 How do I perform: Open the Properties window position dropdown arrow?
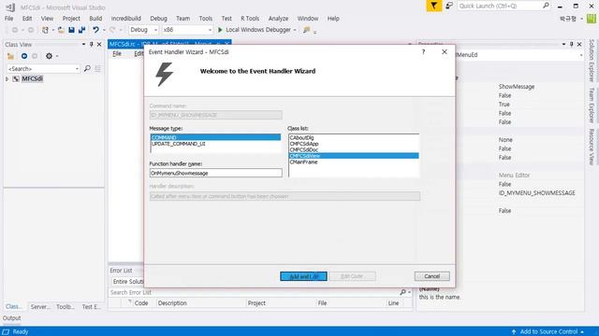(x=563, y=45)
